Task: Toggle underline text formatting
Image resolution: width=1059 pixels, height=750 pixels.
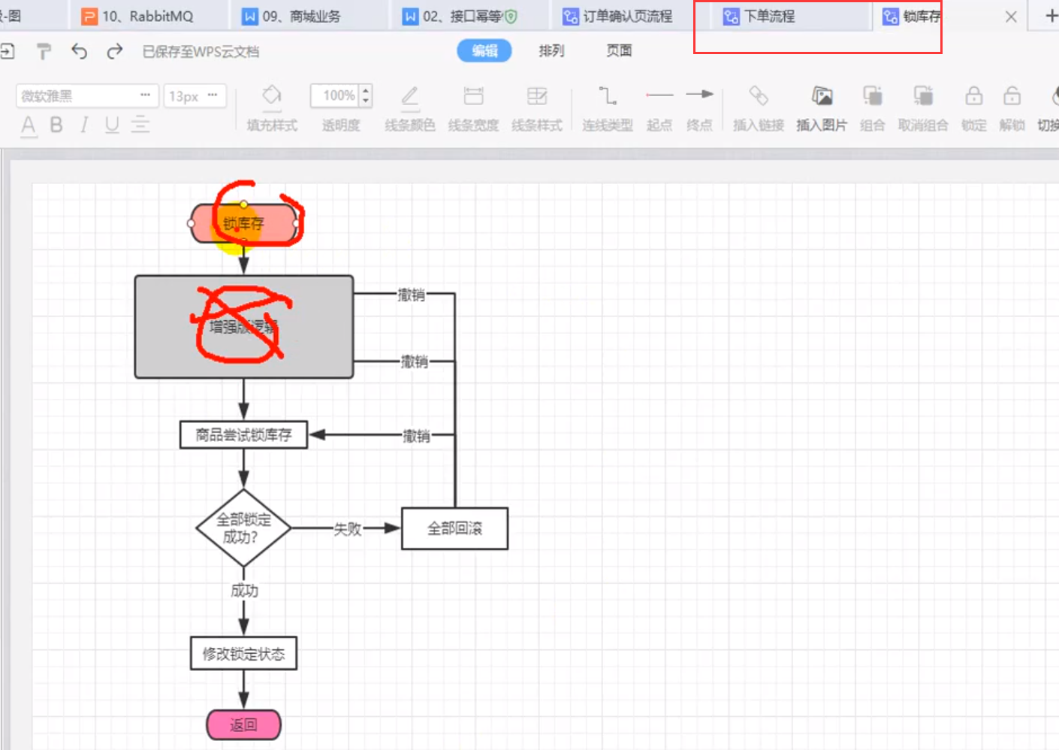Action: tap(112, 125)
